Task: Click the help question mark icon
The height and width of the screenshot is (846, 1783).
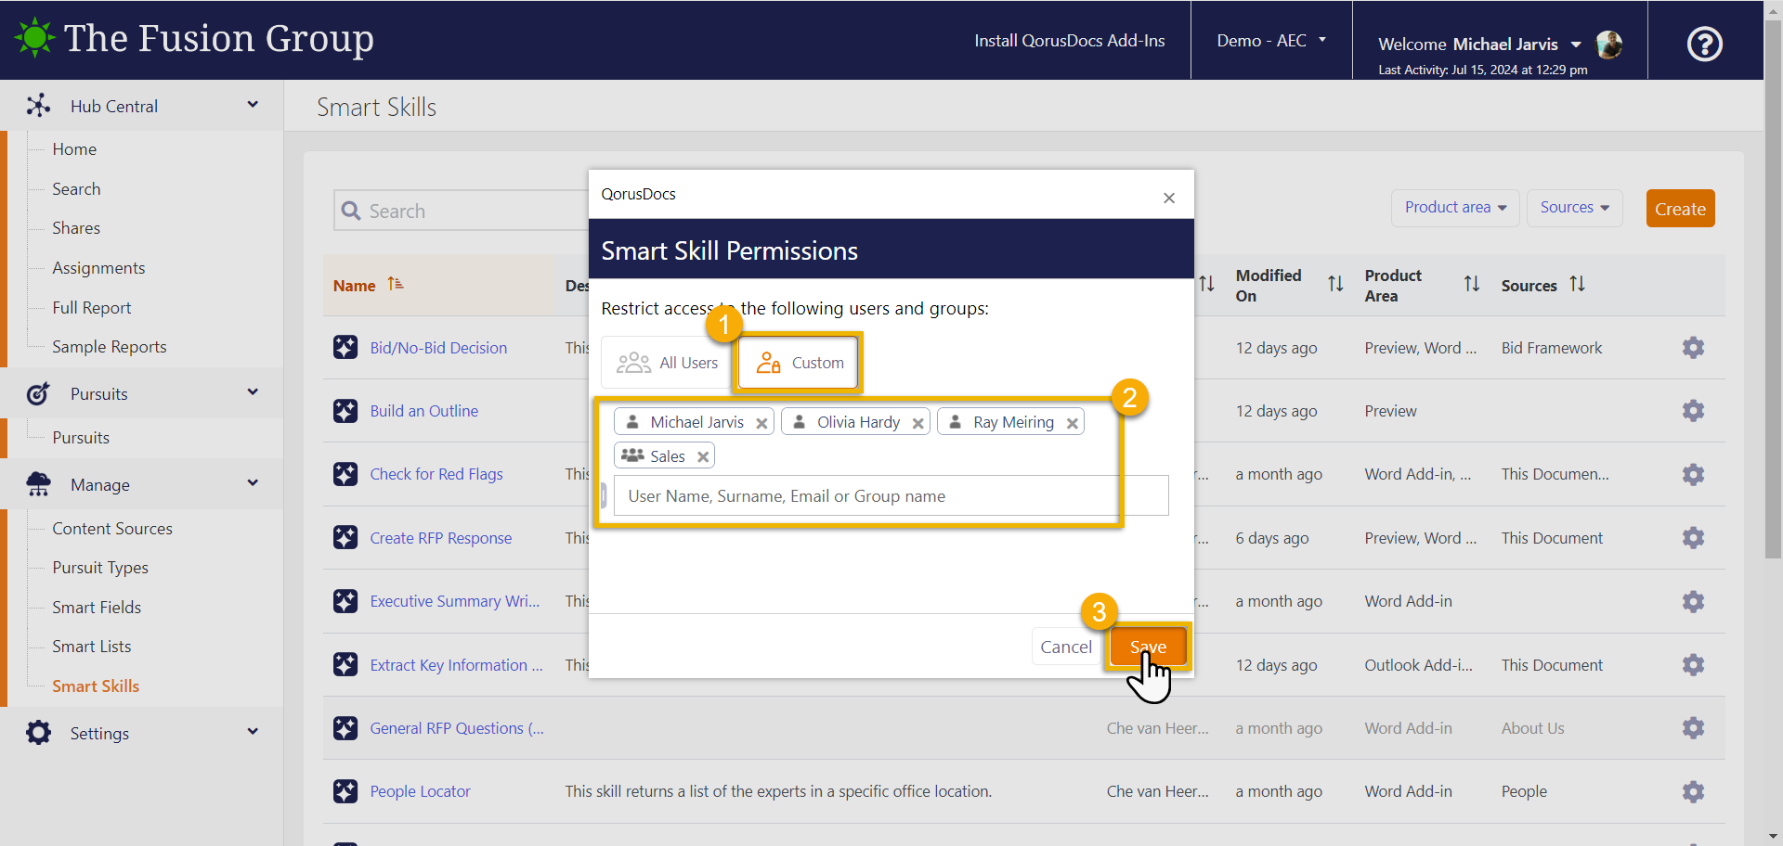Action: coord(1704,44)
